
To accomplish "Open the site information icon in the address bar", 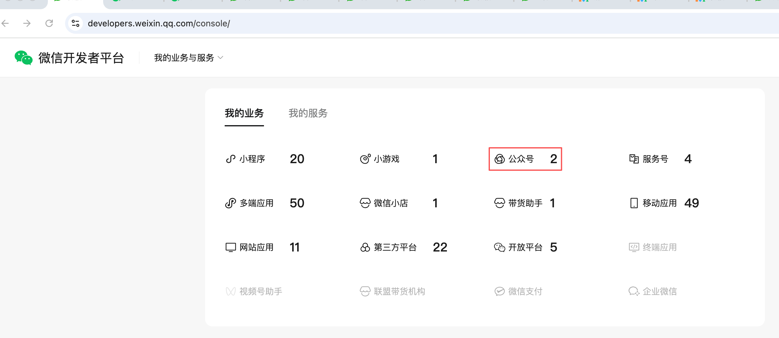I will point(76,23).
